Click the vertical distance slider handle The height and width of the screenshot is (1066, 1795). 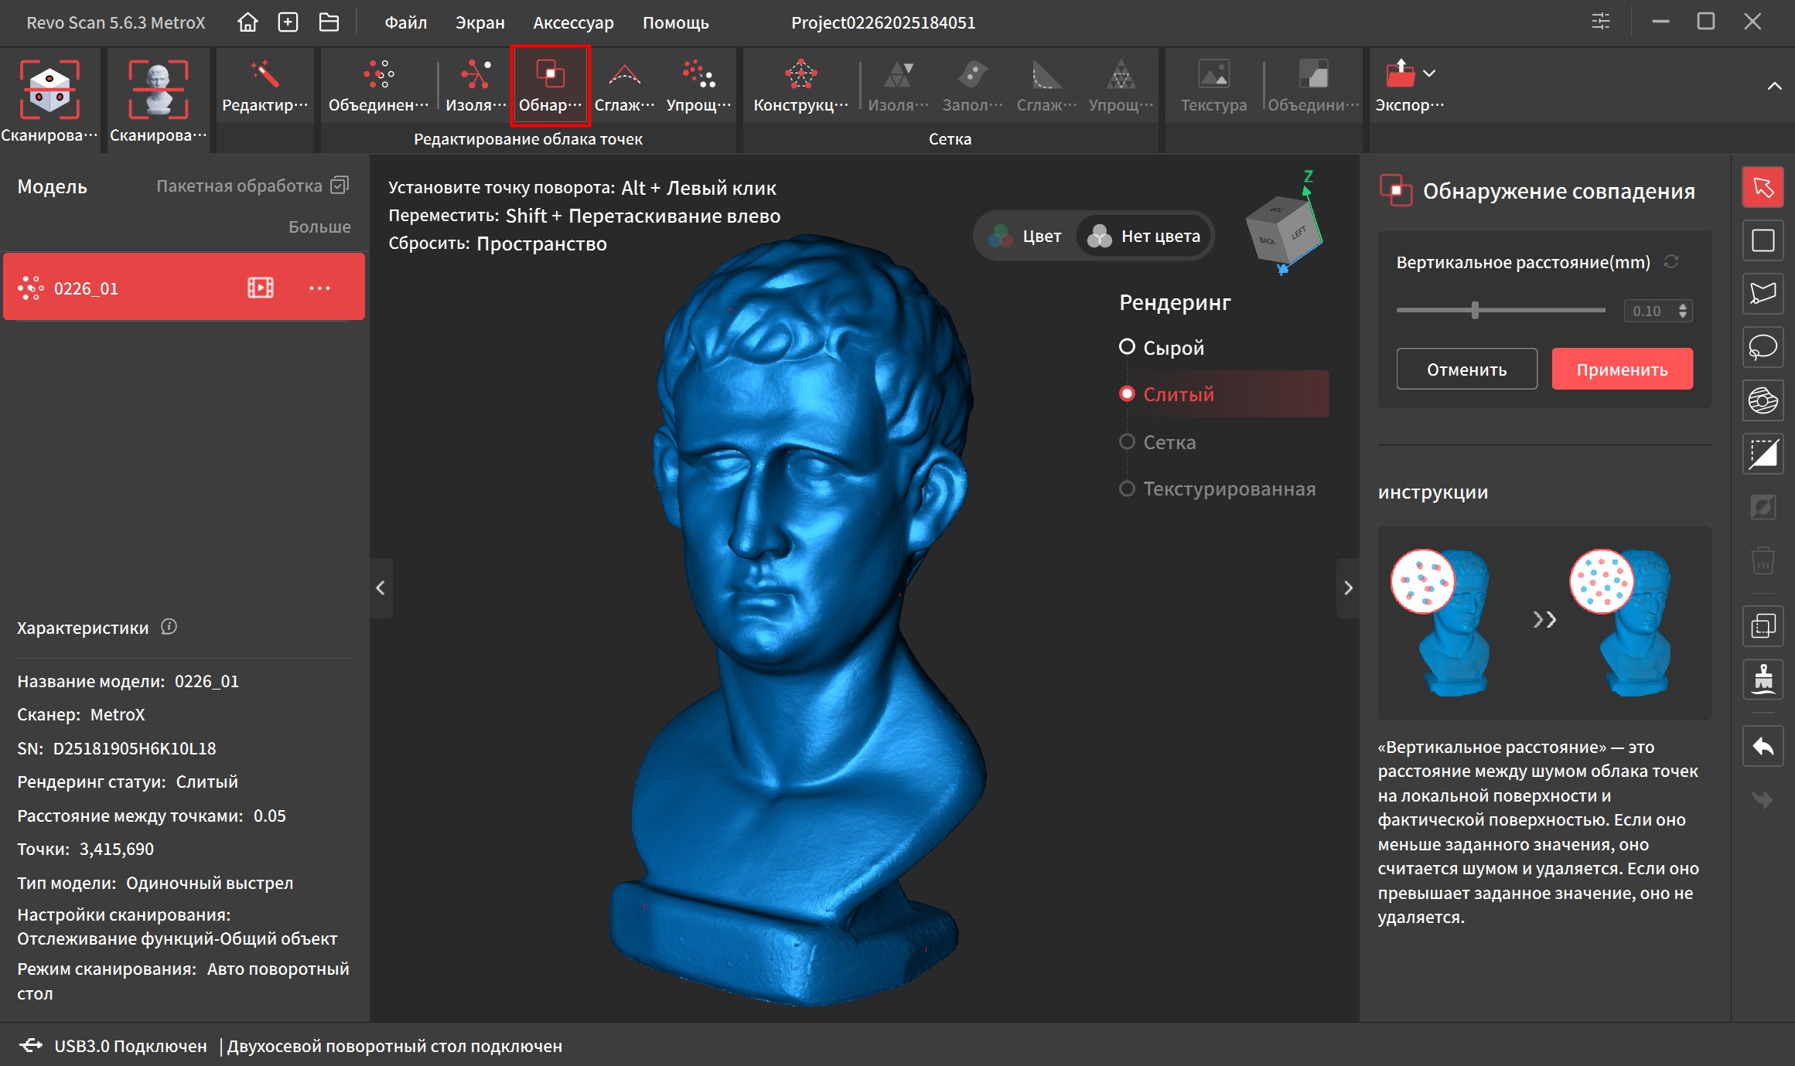pyautogui.click(x=1475, y=311)
